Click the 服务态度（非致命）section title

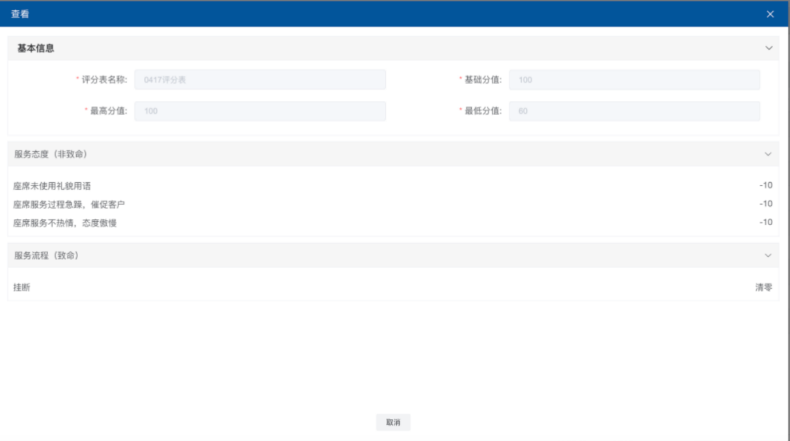pyautogui.click(x=51, y=154)
